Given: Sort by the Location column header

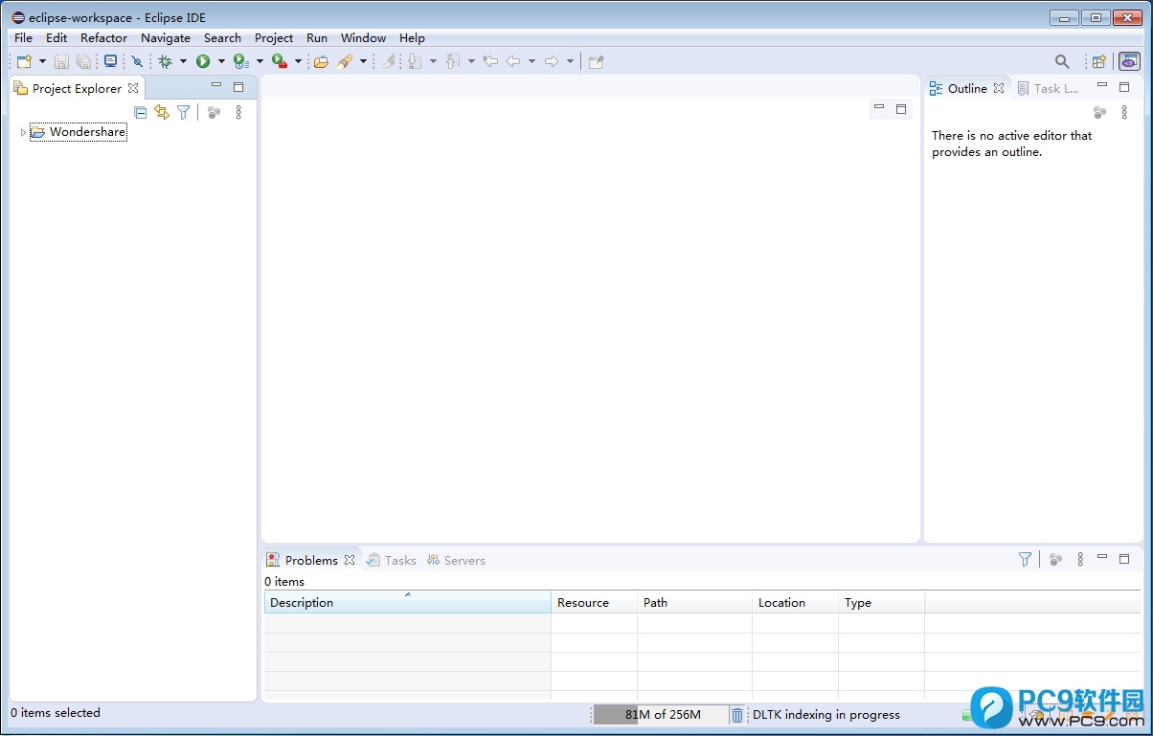Looking at the screenshot, I should (x=795, y=602).
